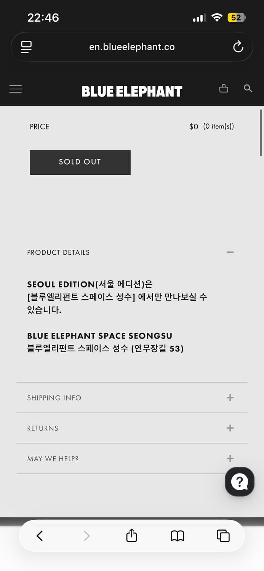The image size is (264, 571).
Task: Tap the Safari forward arrow
Action: pos(86,536)
